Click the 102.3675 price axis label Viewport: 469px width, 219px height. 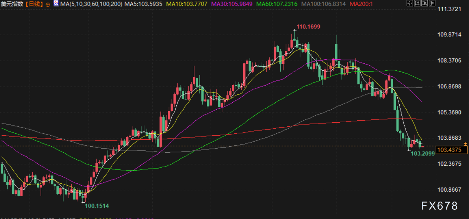449,163
